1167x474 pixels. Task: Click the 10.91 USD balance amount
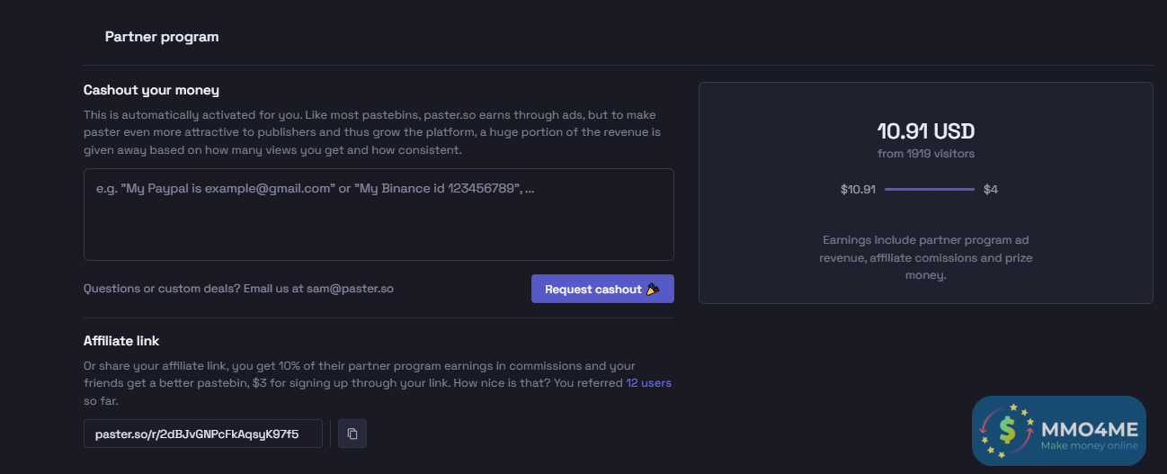(x=925, y=131)
